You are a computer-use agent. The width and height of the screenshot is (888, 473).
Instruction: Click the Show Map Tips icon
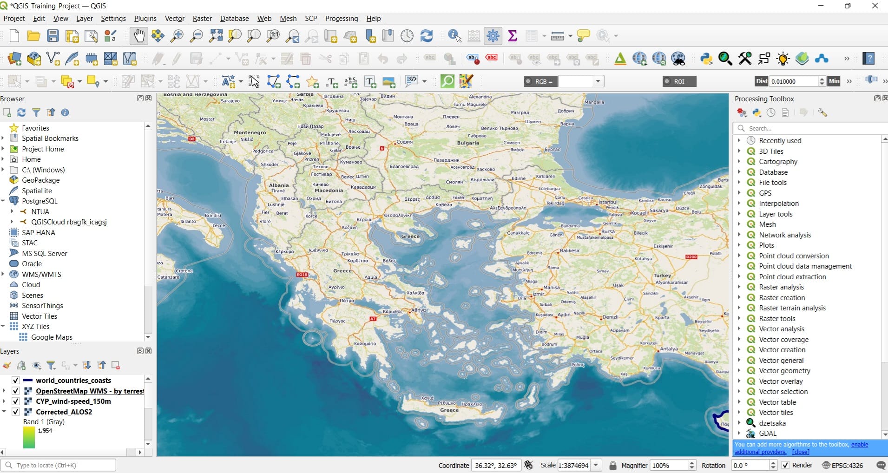pyautogui.click(x=583, y=36)
